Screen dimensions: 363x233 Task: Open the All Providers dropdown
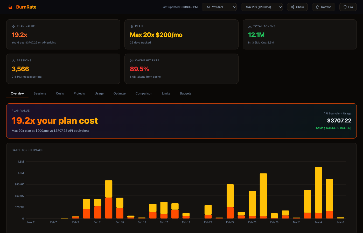tap(219, 7)
